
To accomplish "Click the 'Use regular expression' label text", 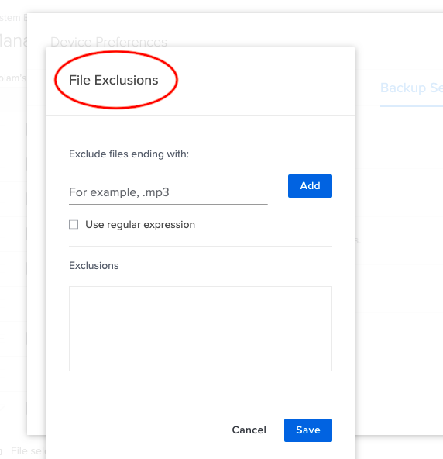I will [x=140, y=225].
